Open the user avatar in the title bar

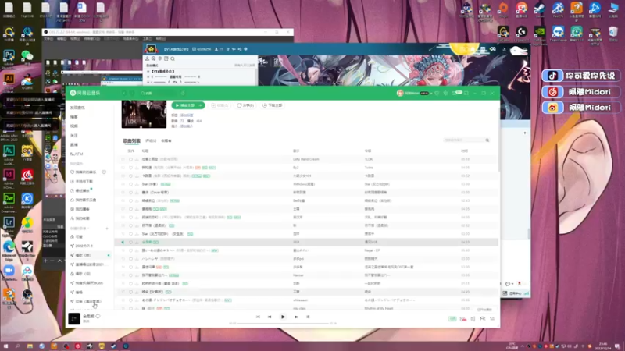[x=400, y=93]
